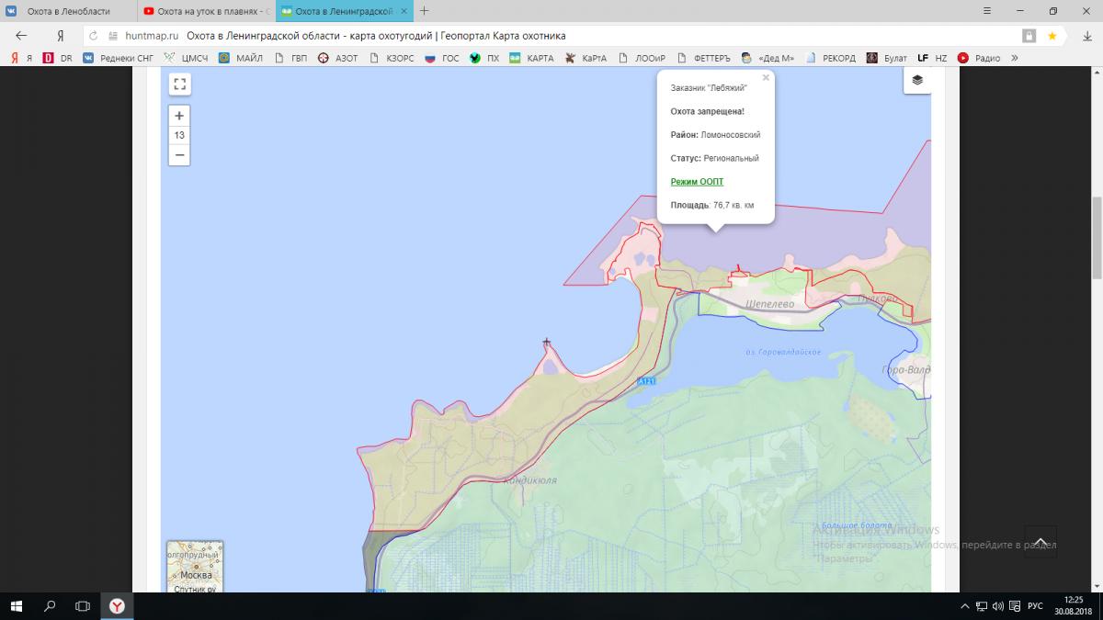The image size is (1103, 620).
Task: Open the Режим ООПТ link
Action: [697, 182]
